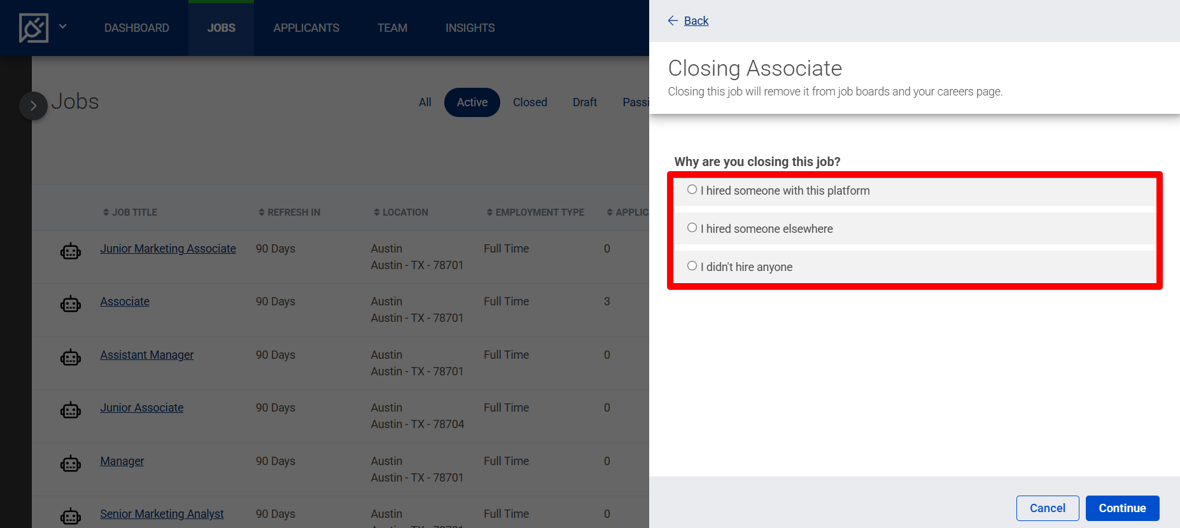
Task: Select 'I hired someone elsewhere' option
Action: coord(692,228)
